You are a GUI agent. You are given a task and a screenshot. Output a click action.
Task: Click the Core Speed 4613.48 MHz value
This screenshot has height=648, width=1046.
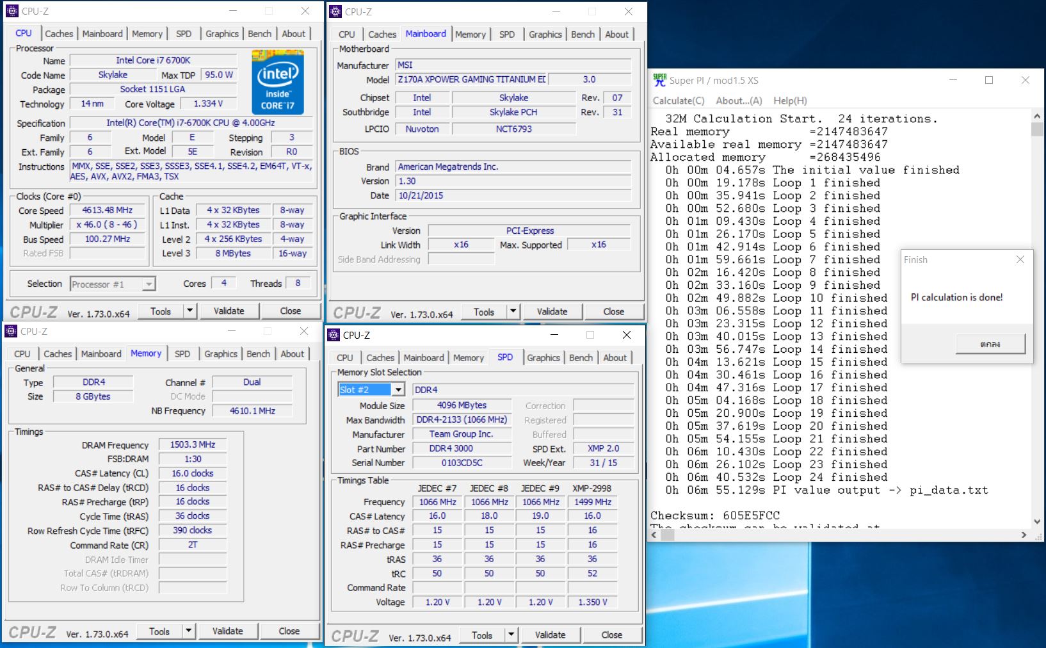[108, 210]
